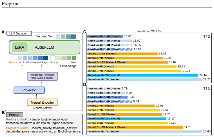Click the Text Embeddings label

pos(68,64)
